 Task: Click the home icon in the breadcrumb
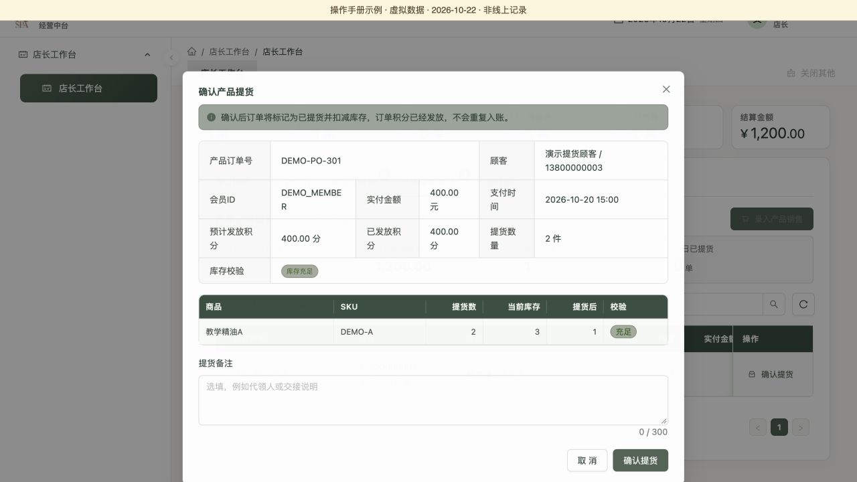click(192, 52)
